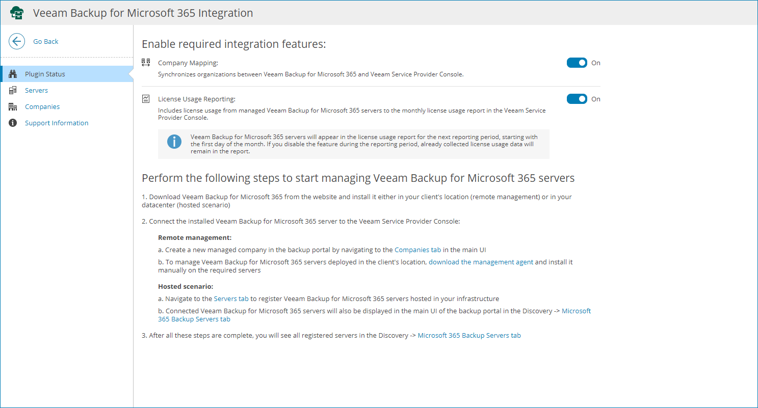Image resolution: width=758 pixels, height=408 pixels.
Task: Click 'download the management agent' link
Action: (x=481, y=262)
